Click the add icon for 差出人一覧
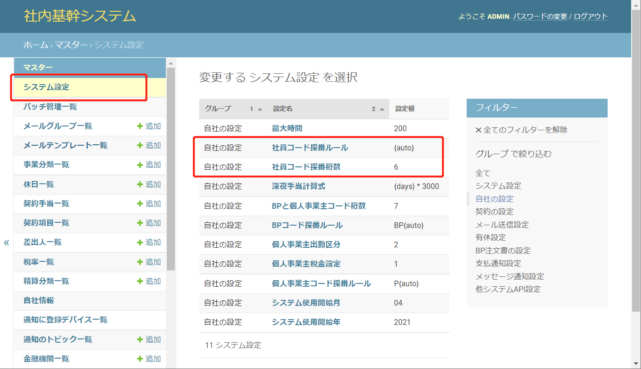This screenshot has height=369, width=641. 140,242
